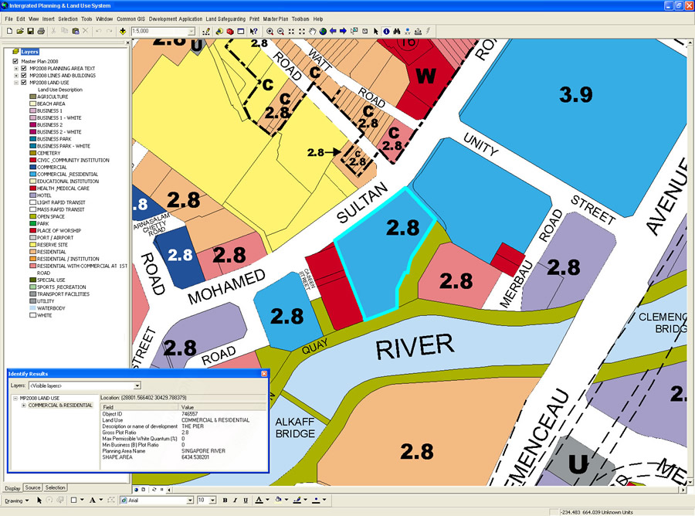
Task: Activate the Zoom In magnifier tool
Action: click(270, 32)
